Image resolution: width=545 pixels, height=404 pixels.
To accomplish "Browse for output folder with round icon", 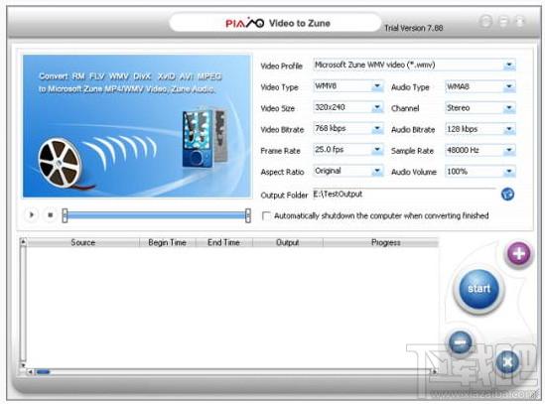I will coord(507,194).
